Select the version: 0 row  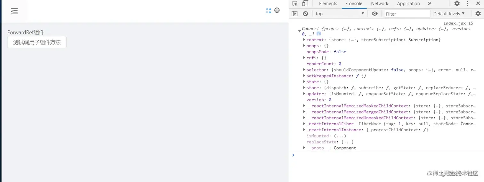[x=319, y=100]
